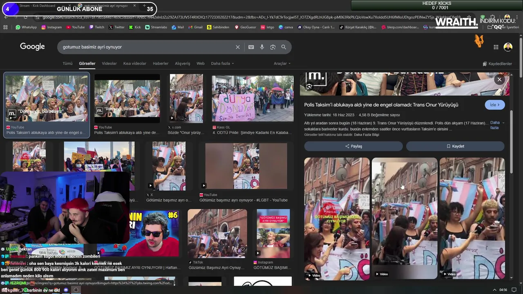This screenshot has height=294, width=523.
Task: Click the system clock 04:56
Action: coord(503,290)
